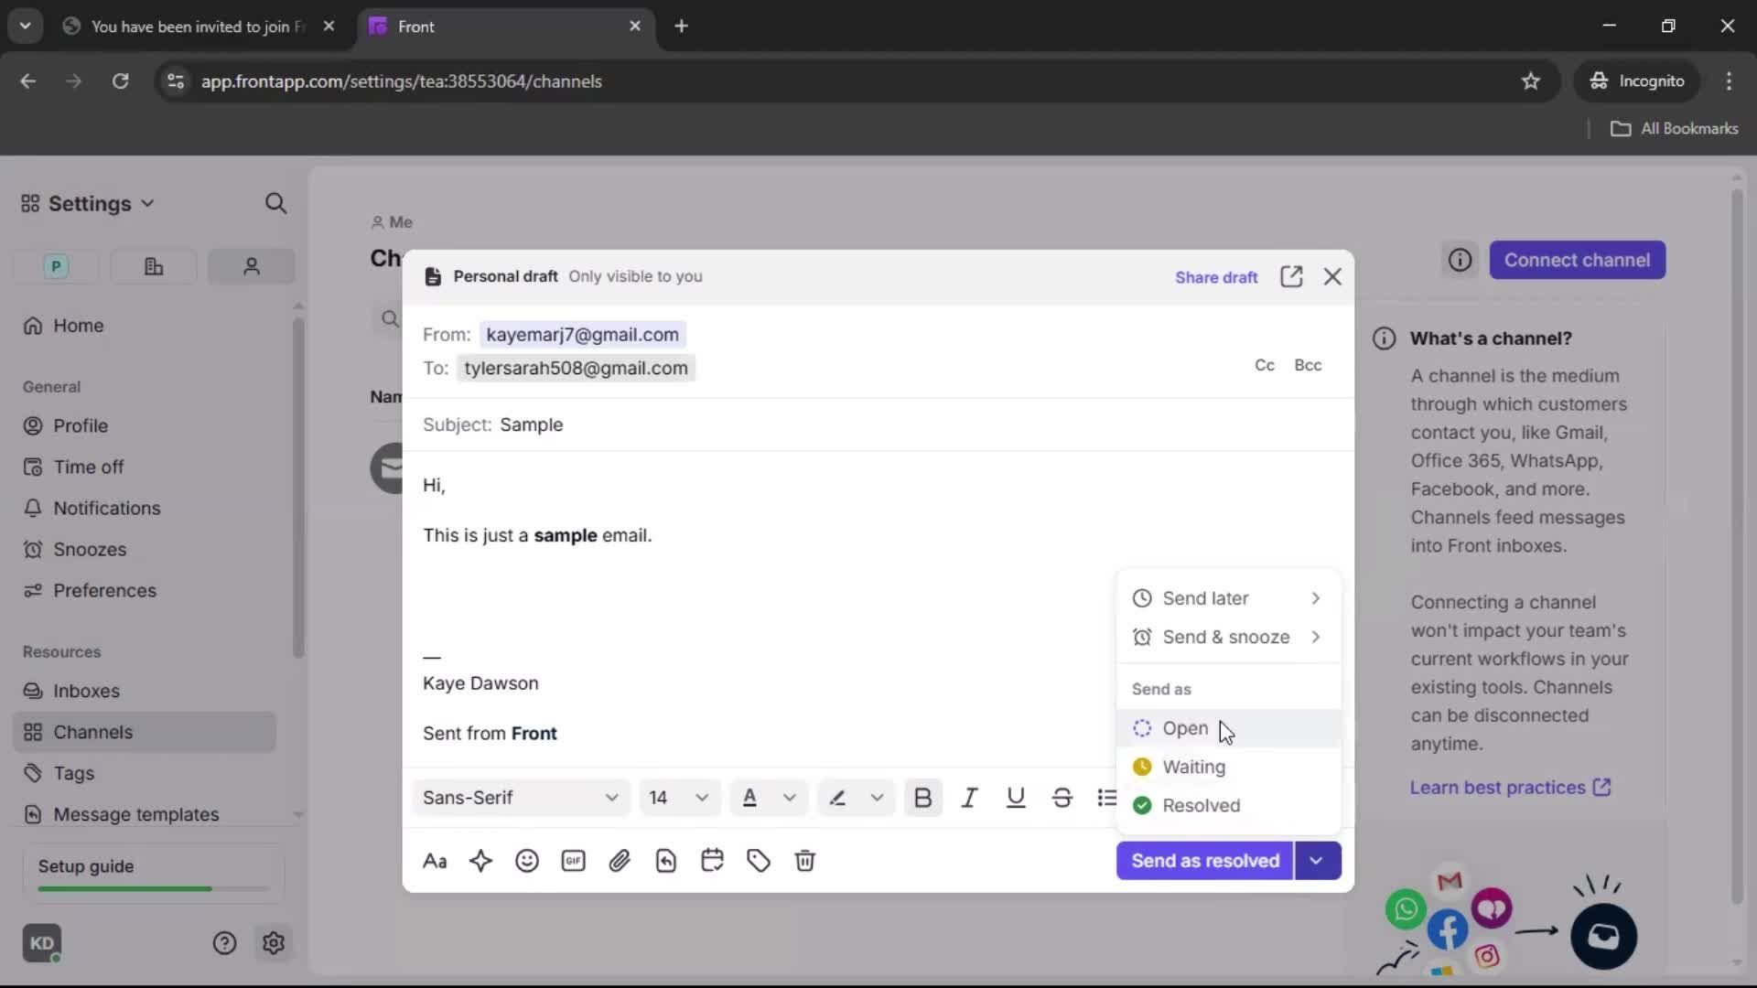Open the Sans-Serif font family dropdown
This screenshot has width=1757, height=988.
520,798
